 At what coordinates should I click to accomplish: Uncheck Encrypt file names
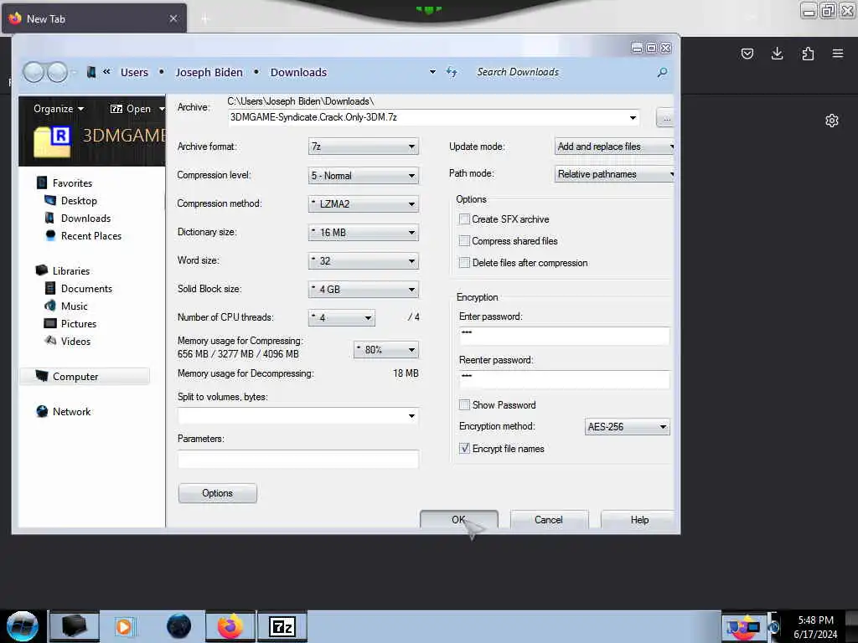pyautogui.click(x=464, y=449)
